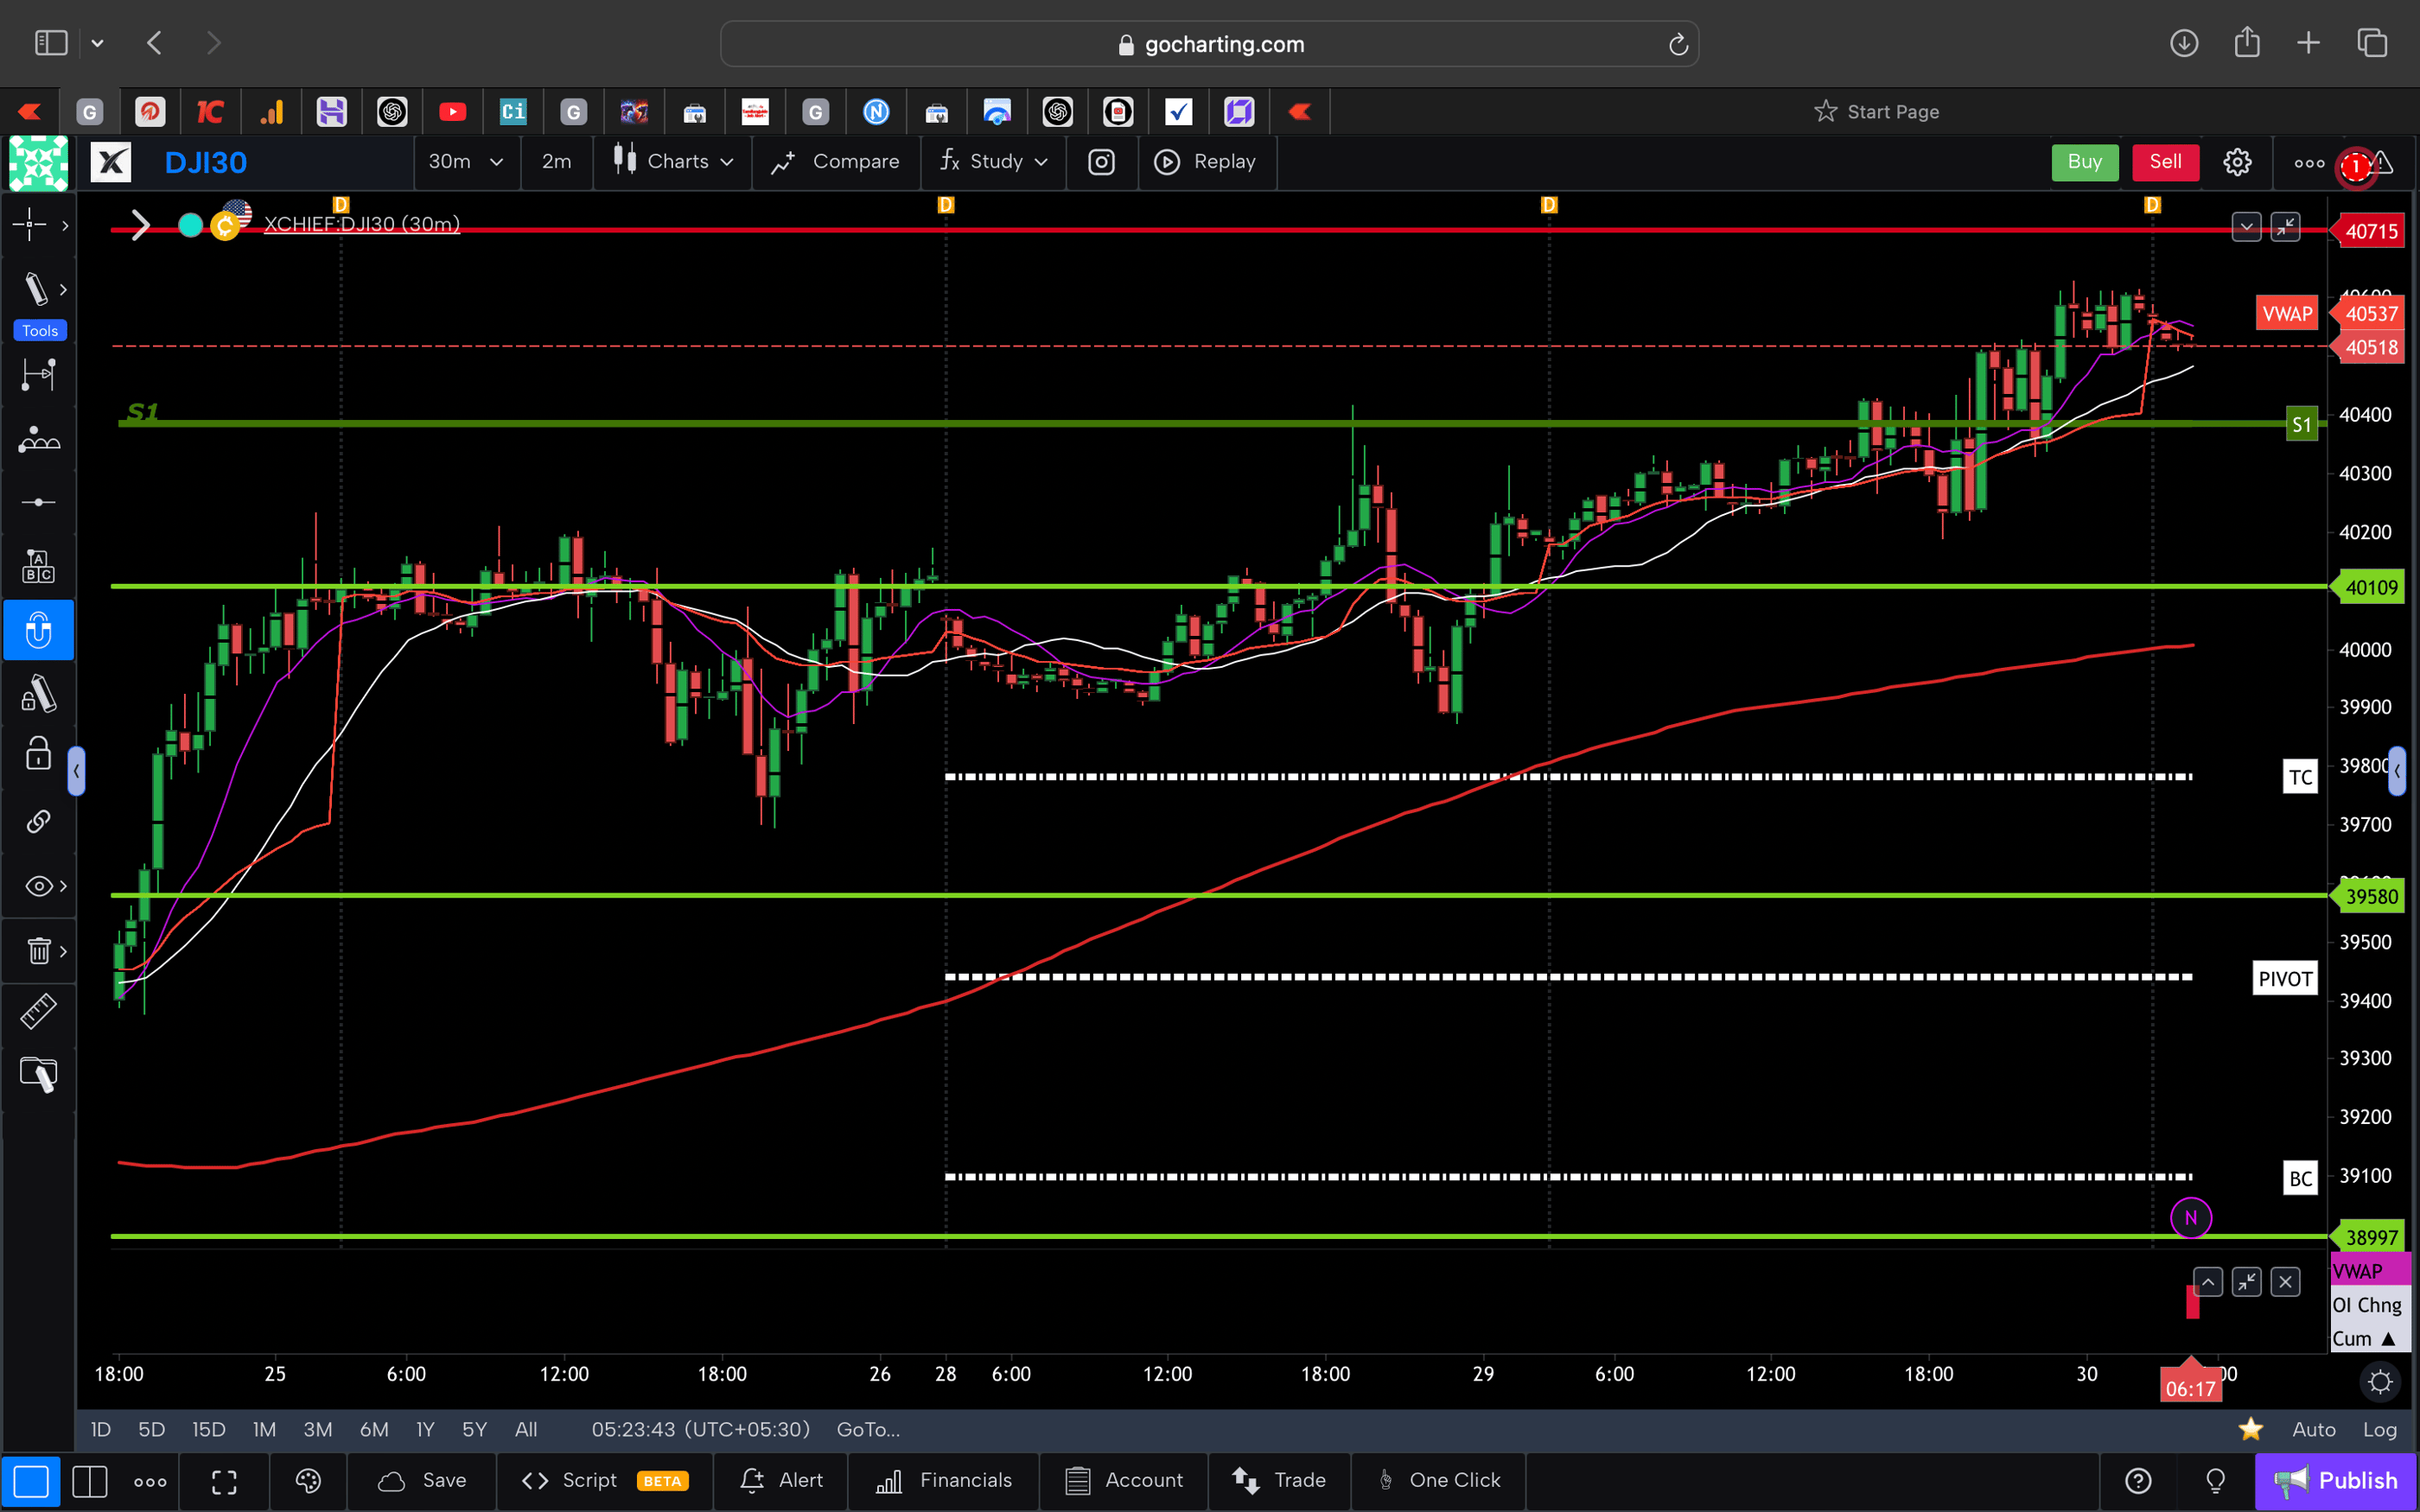Image resolution: width=2420 pixels, height=1512 pixels.
Task: Toggle drawings visibility with the eye icon
Action: click(x=38, y=885)
